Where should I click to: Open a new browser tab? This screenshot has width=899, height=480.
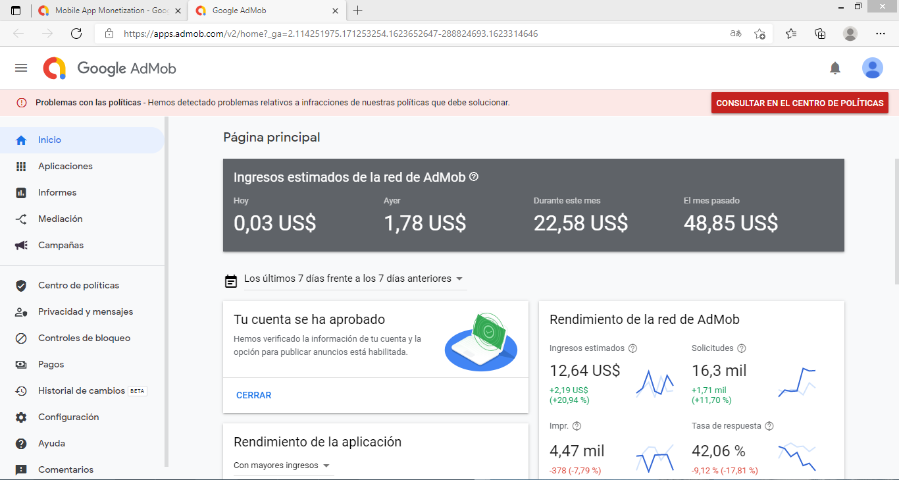[358, 11]
